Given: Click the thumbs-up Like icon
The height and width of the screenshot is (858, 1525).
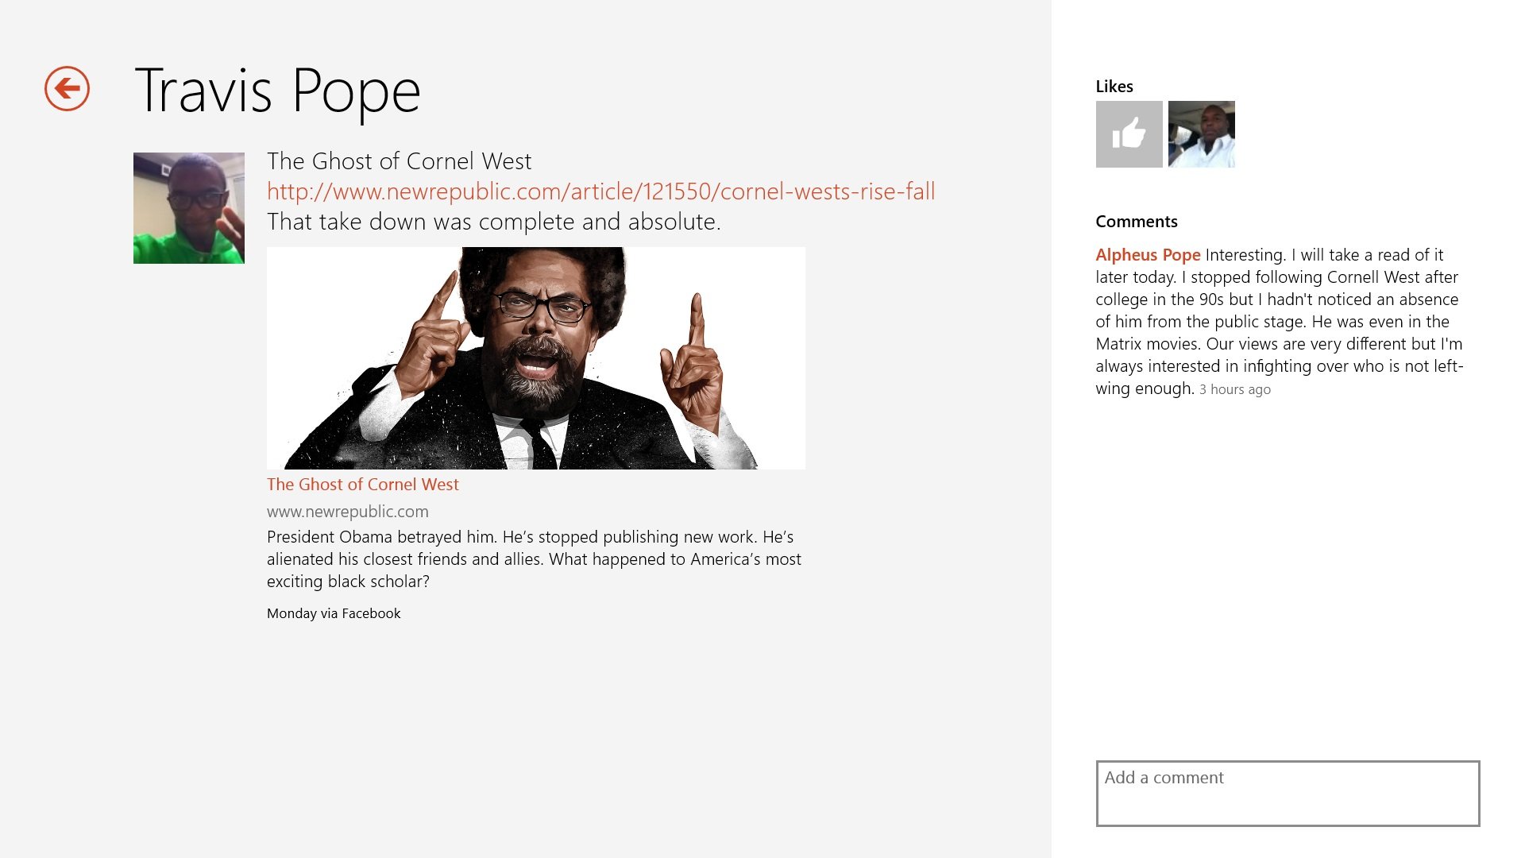Looking at the screenshot, I should (x=1129, y=134).
